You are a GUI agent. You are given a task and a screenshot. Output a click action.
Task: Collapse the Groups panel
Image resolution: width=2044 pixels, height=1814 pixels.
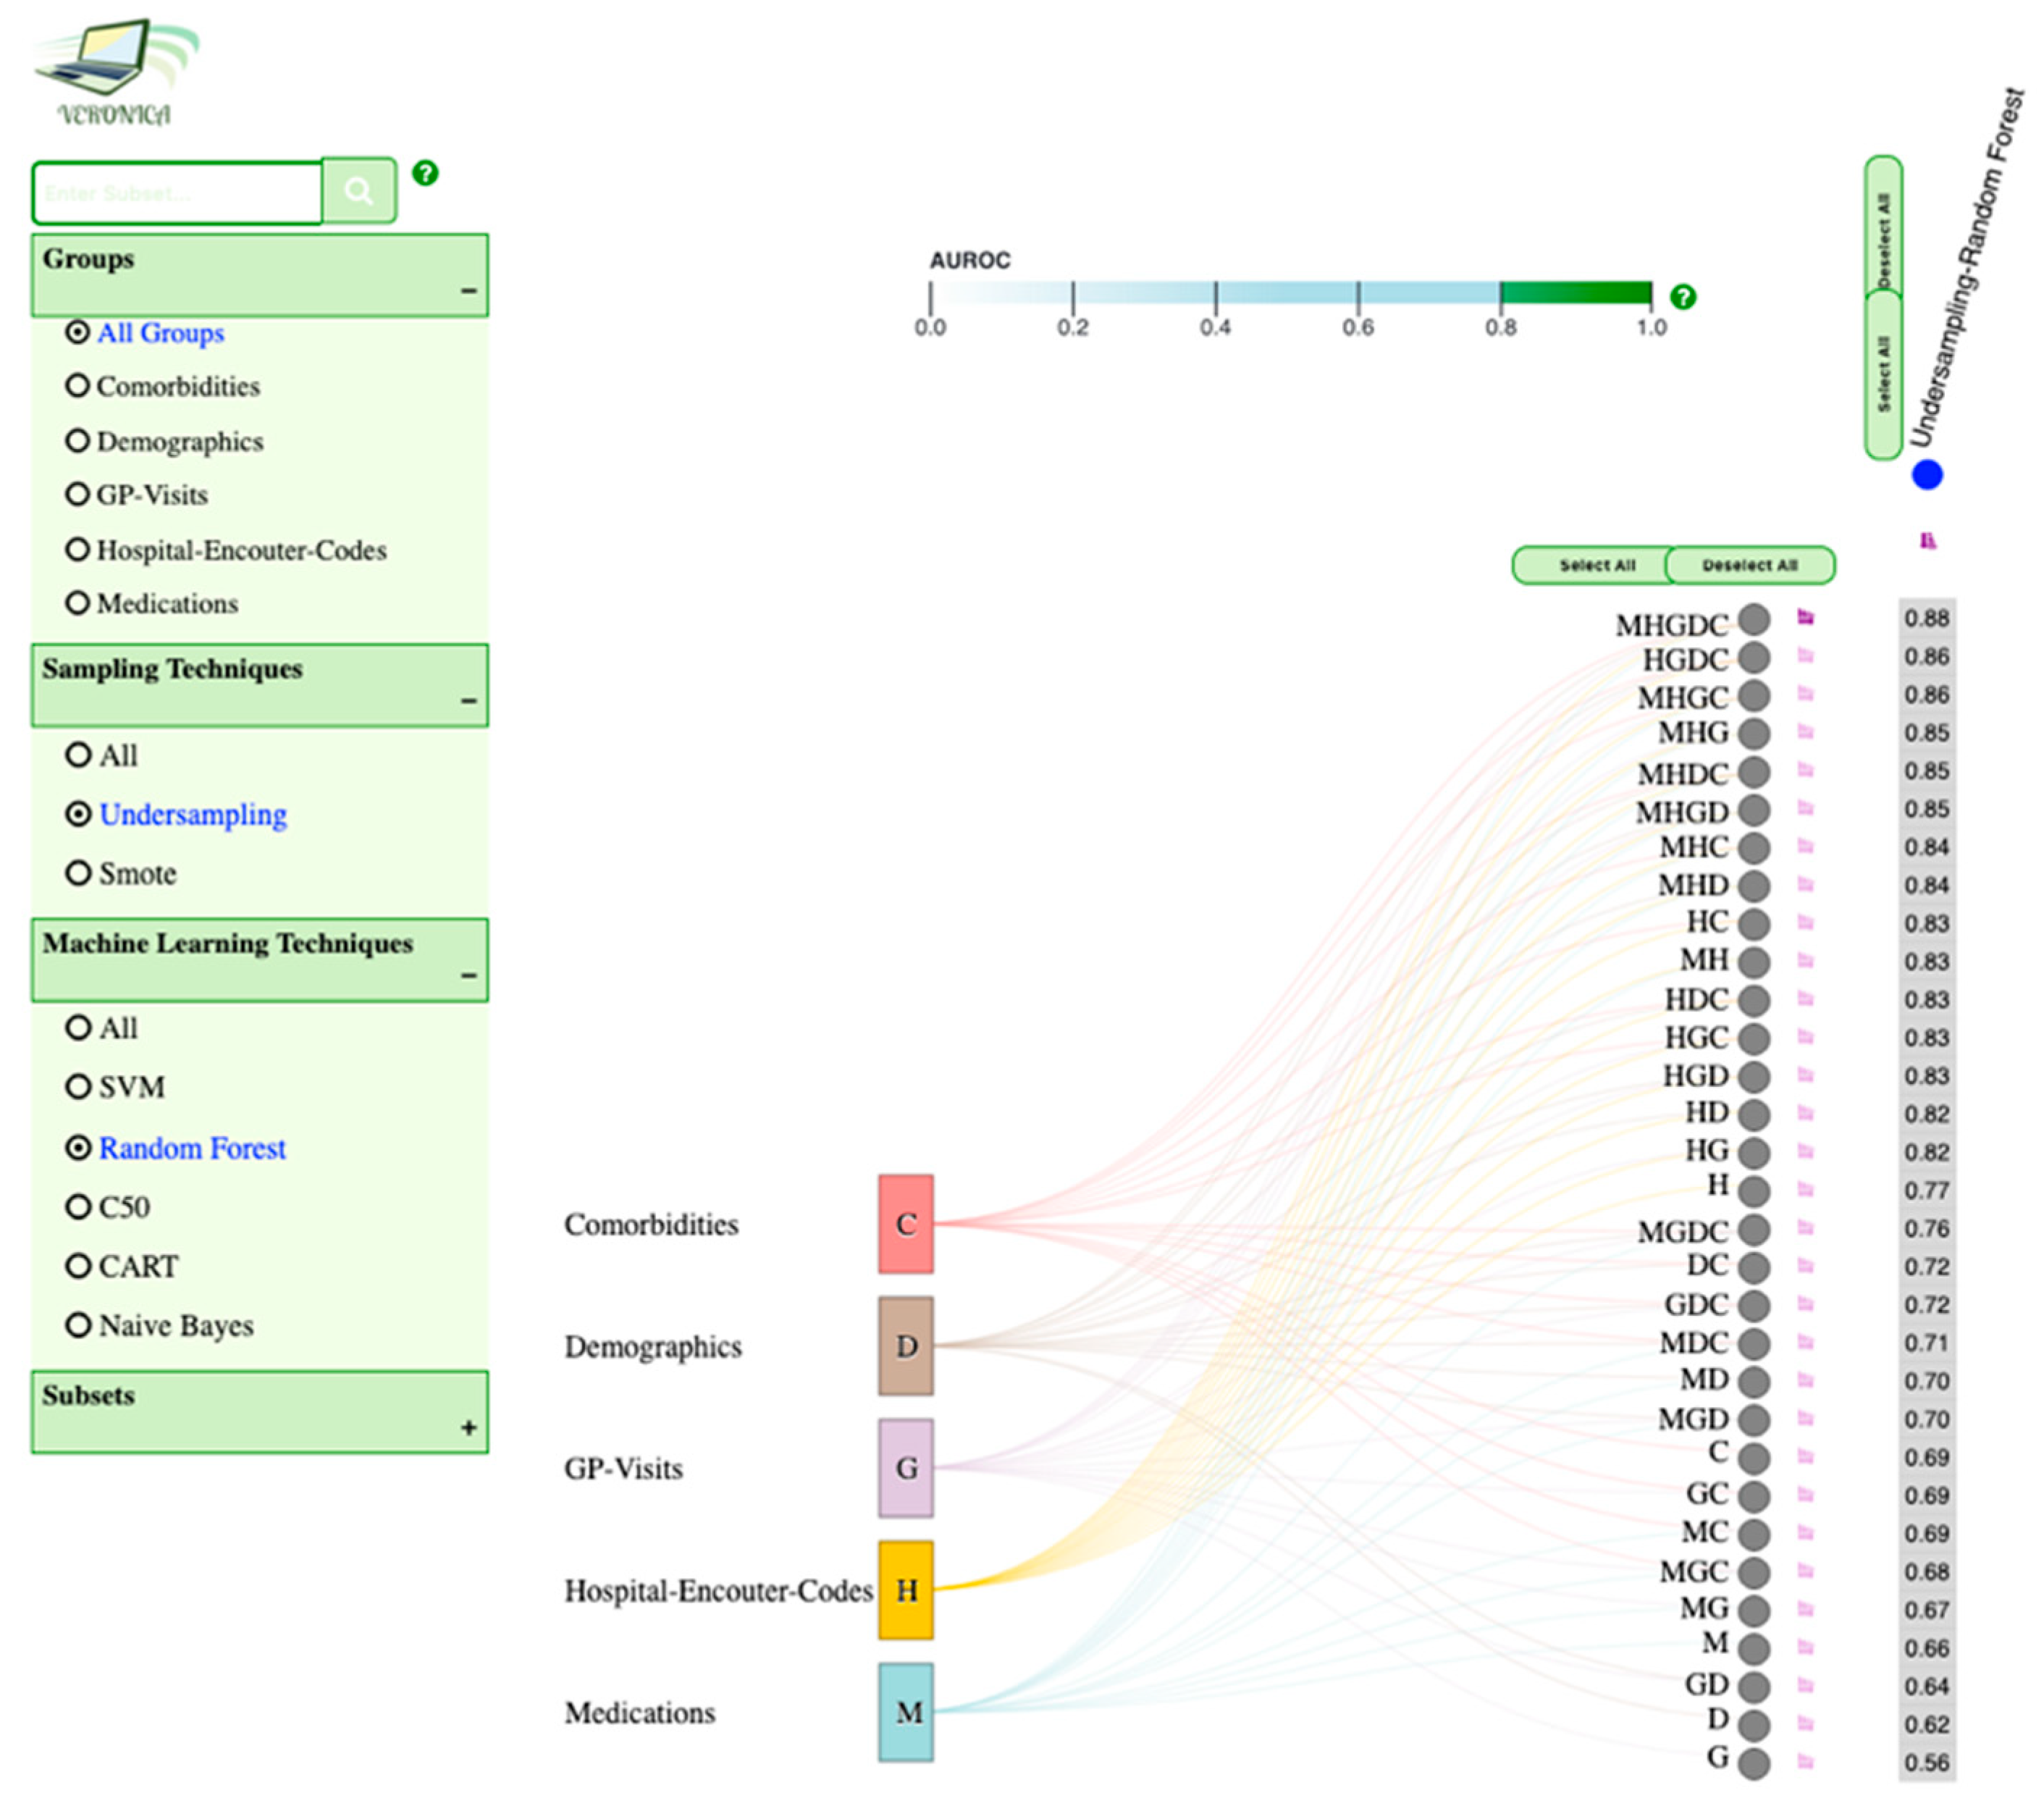(x=468, y=291)
